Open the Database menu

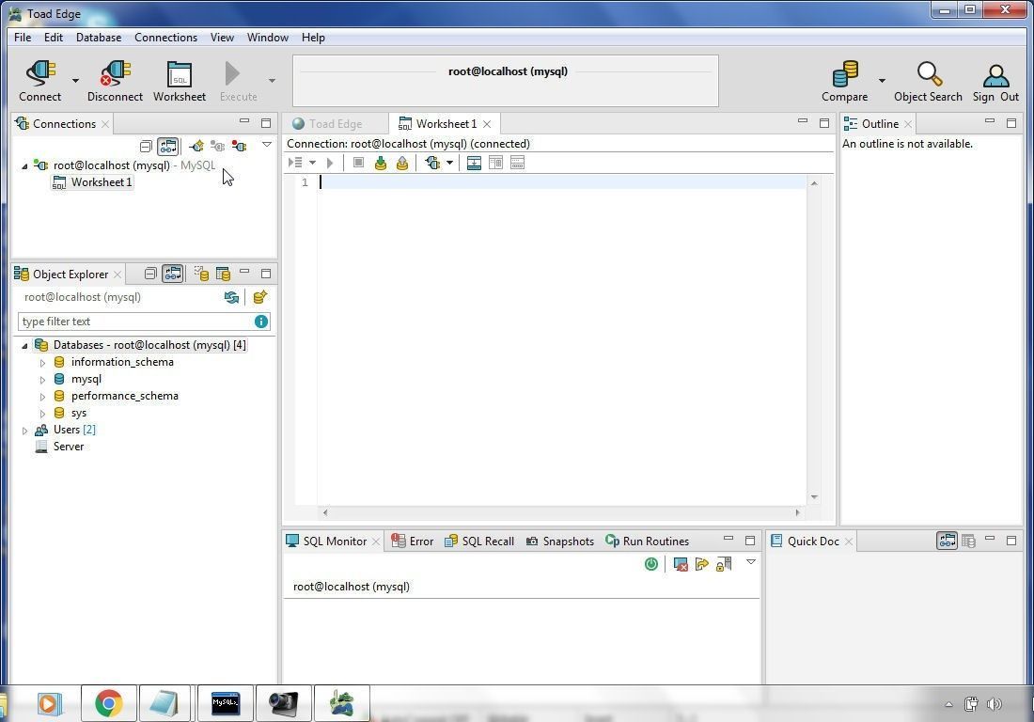pyautogui.click(x=99, y=38)
